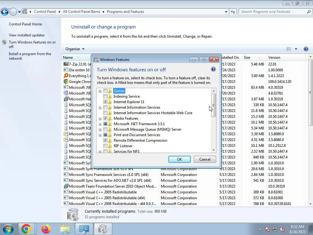
Task: Click Turn Windows features on or off
Action: tap(32, 44)
